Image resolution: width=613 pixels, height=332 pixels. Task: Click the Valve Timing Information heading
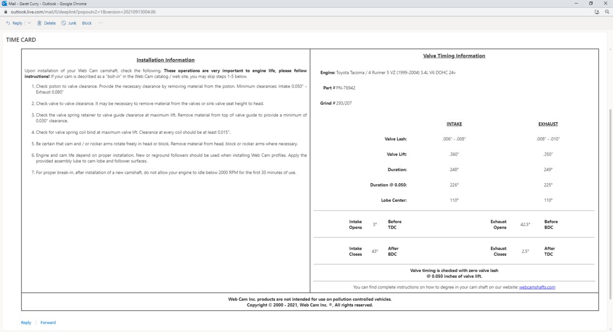click(x=454, y=56)
